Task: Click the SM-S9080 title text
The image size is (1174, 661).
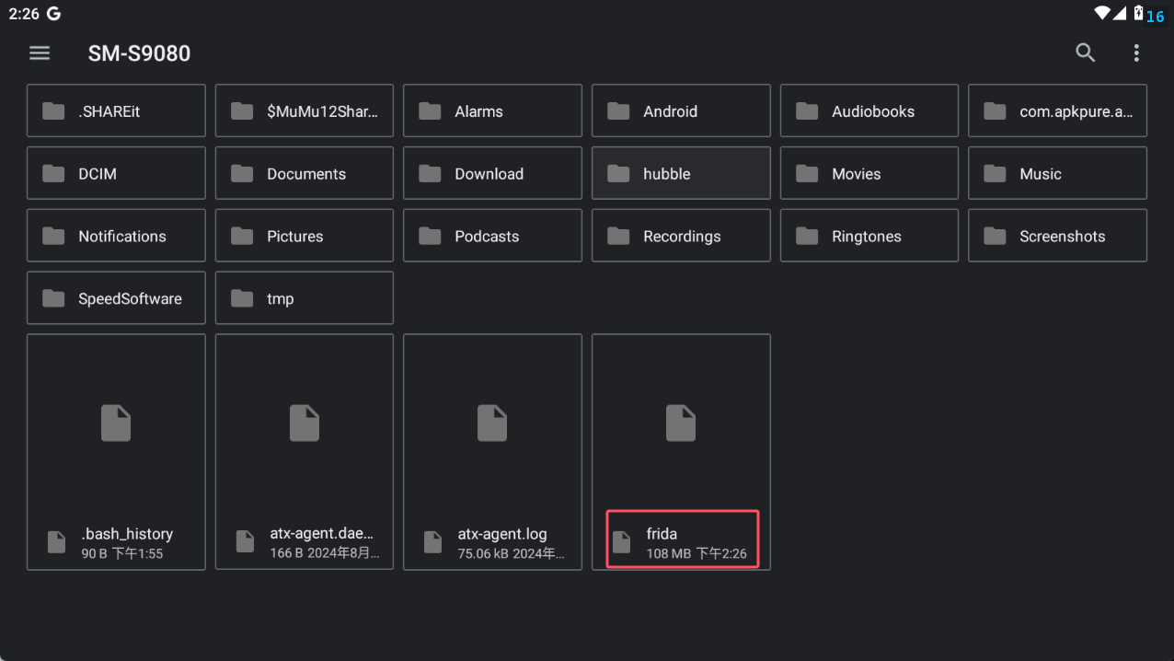Action: (139, 53)
